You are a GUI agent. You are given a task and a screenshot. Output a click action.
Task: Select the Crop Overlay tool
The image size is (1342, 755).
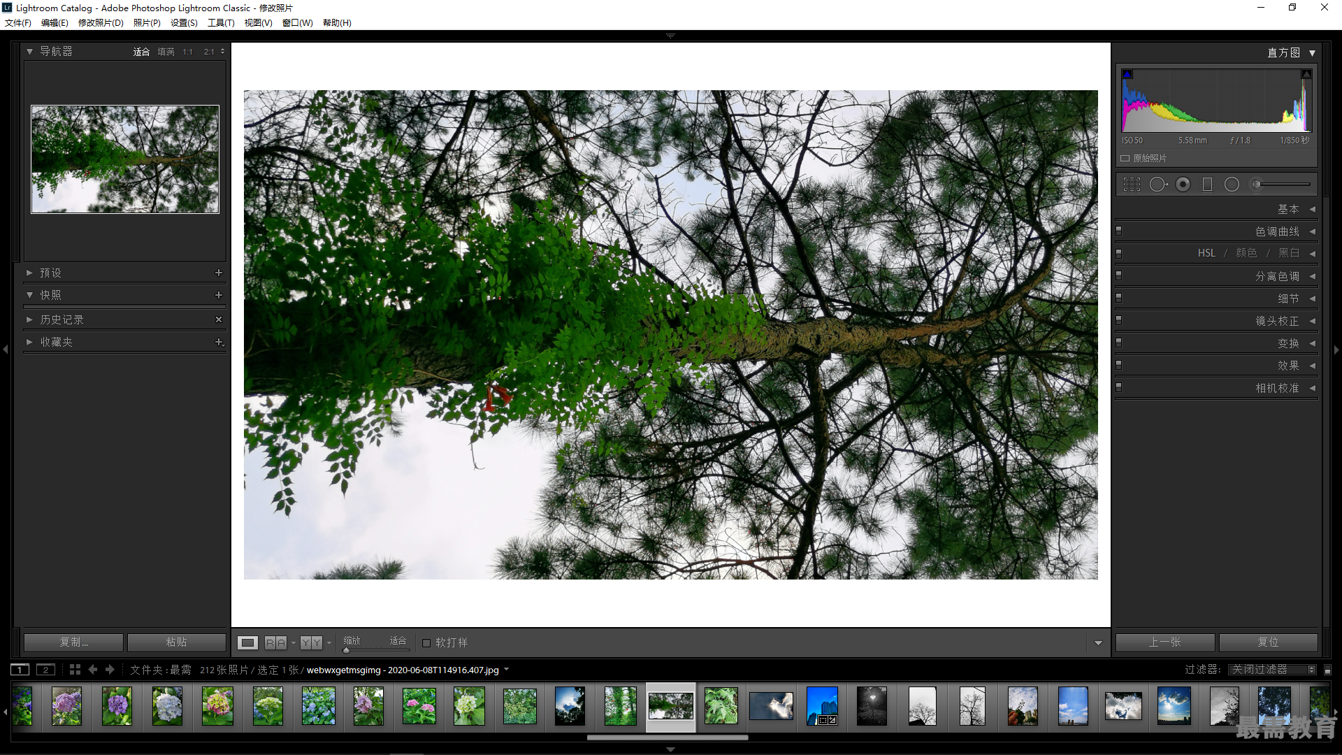click(x=1132, y=185)
